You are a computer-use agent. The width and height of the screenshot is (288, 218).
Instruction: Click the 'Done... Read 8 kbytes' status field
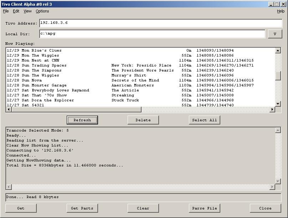point(143,197)
